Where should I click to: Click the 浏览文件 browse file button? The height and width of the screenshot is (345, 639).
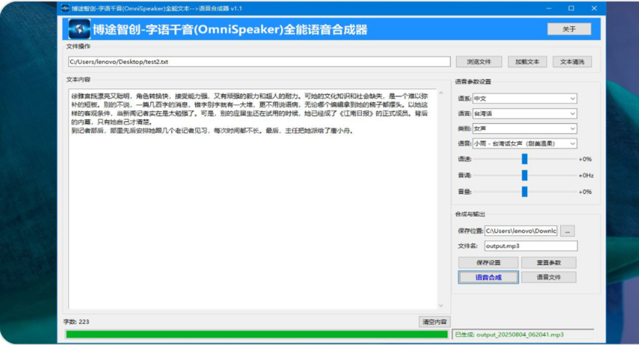479,62
